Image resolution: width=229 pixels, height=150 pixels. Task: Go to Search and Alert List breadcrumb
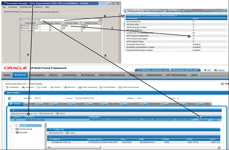pyautogui.click(x=15, y=84)
